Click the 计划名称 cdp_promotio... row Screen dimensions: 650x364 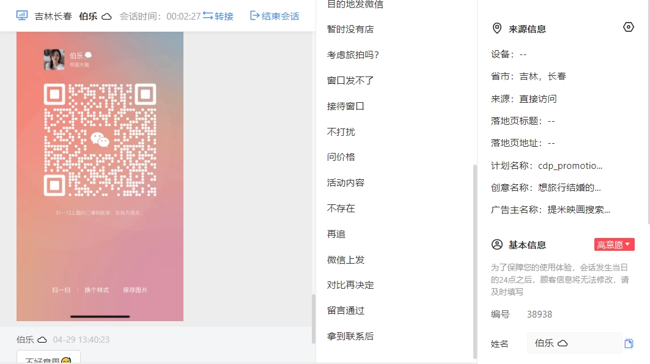[547, 166]
